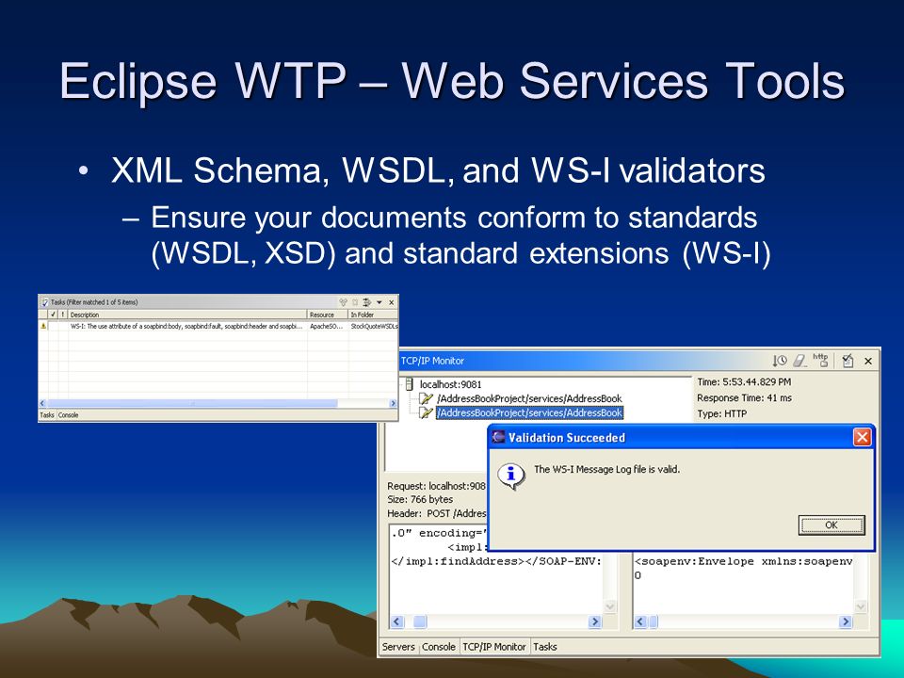Sort Tasks by the completed checkmark column
The height and width of the screenshot is (678, 904).
[54, 315]
